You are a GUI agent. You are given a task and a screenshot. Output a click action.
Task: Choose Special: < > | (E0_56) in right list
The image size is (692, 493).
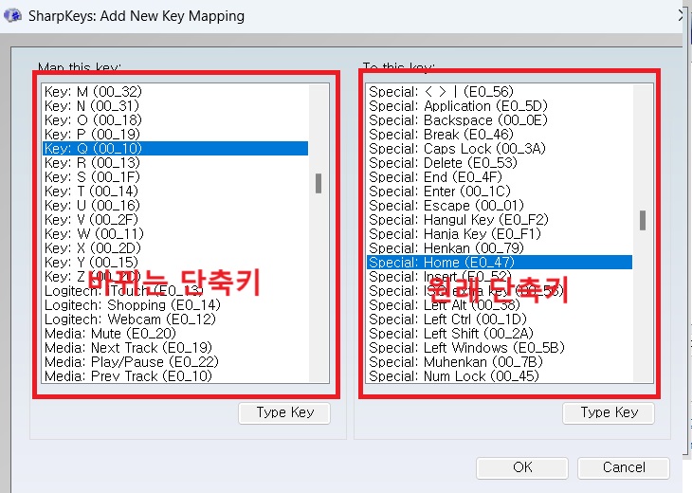click(x=500, y=91)
